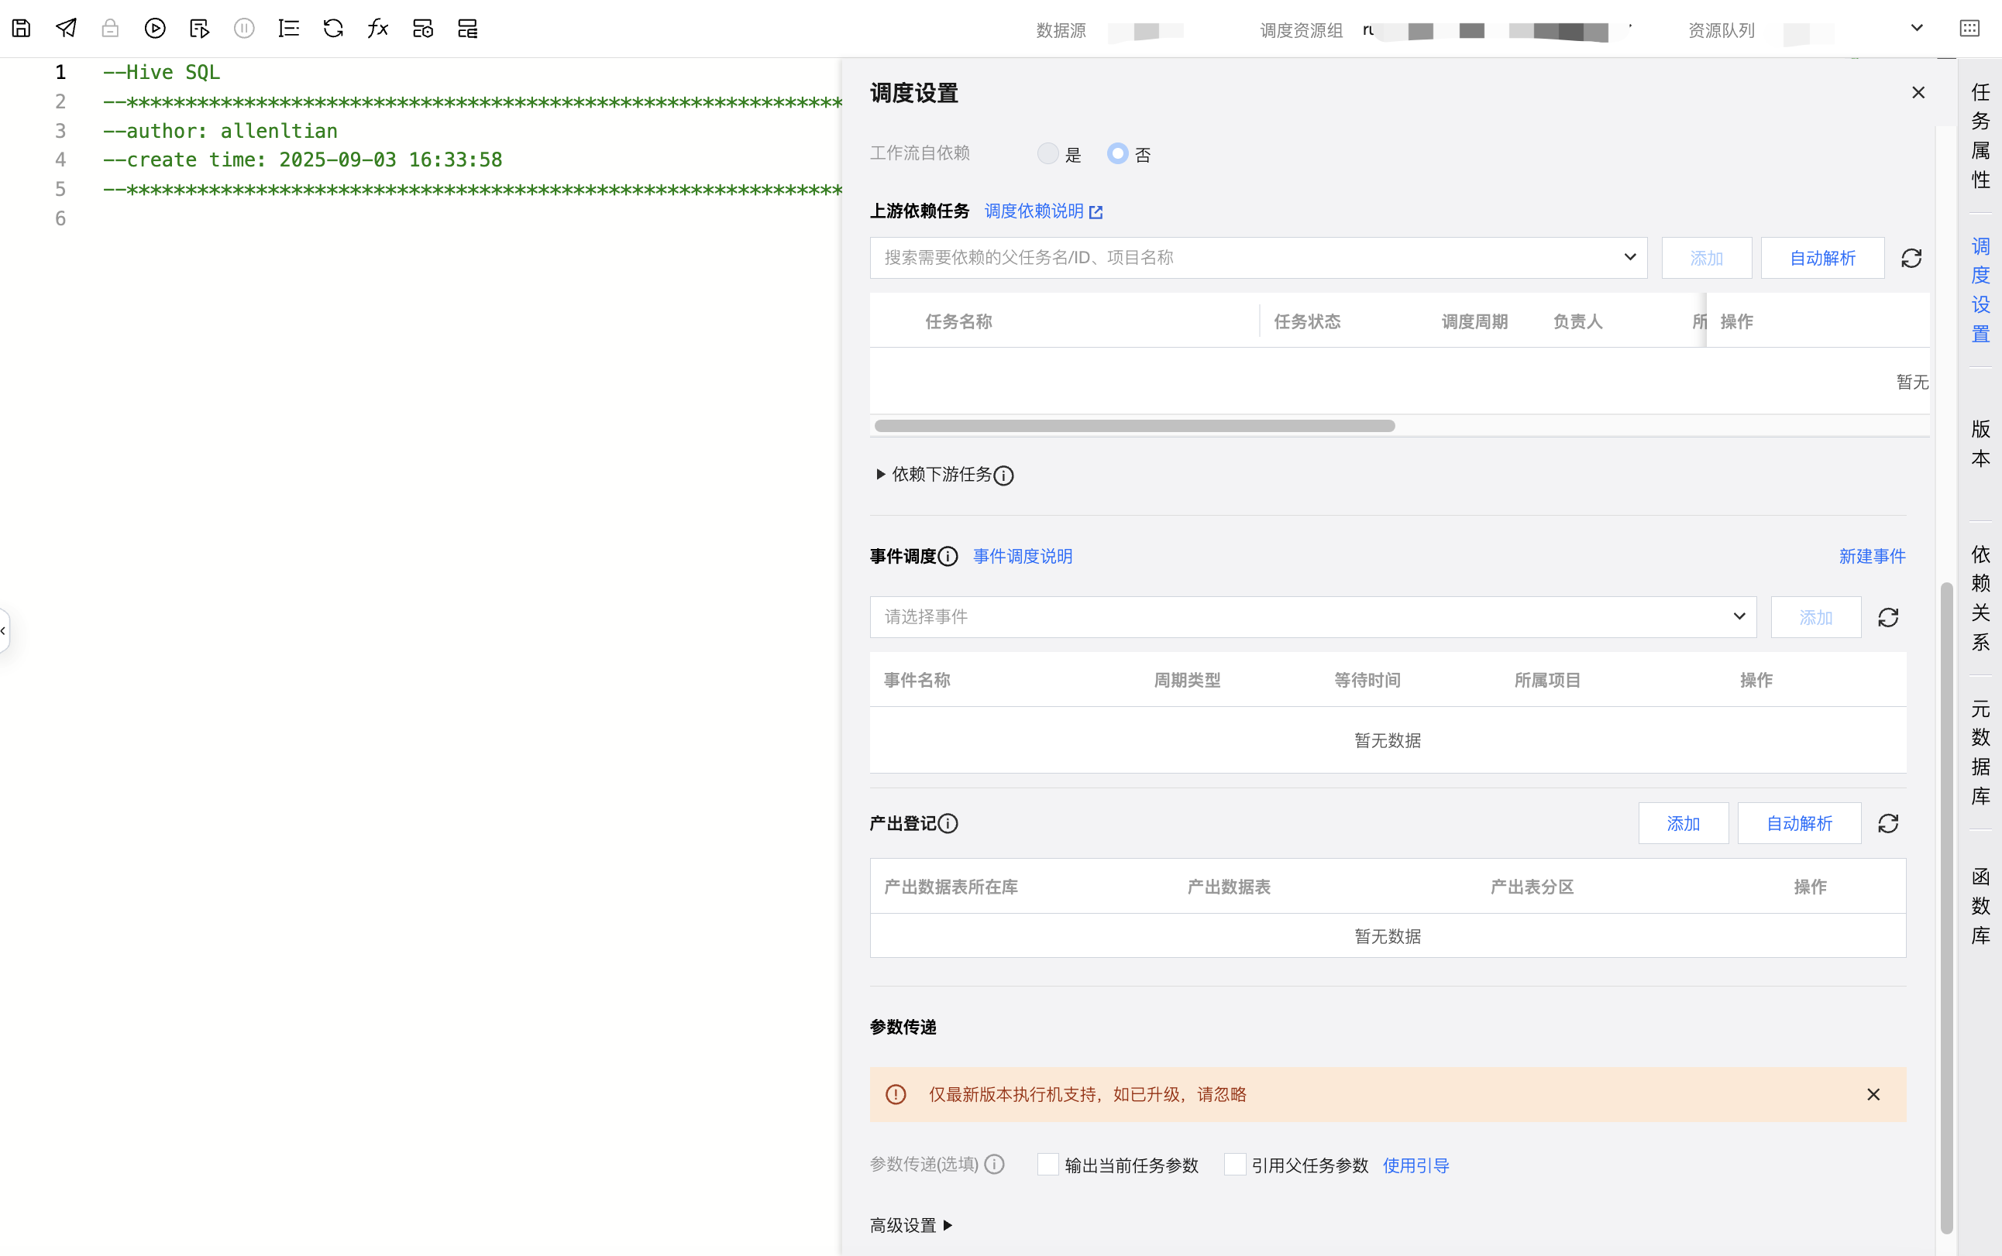Open the 依赖关系 side tab

(x=1980, y=598)
